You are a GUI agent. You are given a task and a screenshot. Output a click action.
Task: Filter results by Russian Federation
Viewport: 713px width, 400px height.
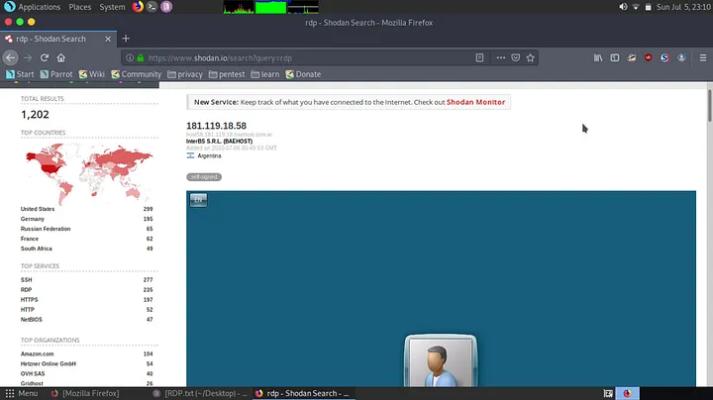pyautogui.click(x=46, y=229)
